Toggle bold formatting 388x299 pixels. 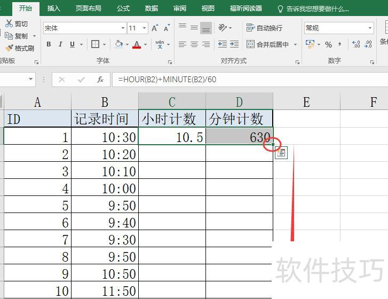pyautogui.click(x=49, y=44)
